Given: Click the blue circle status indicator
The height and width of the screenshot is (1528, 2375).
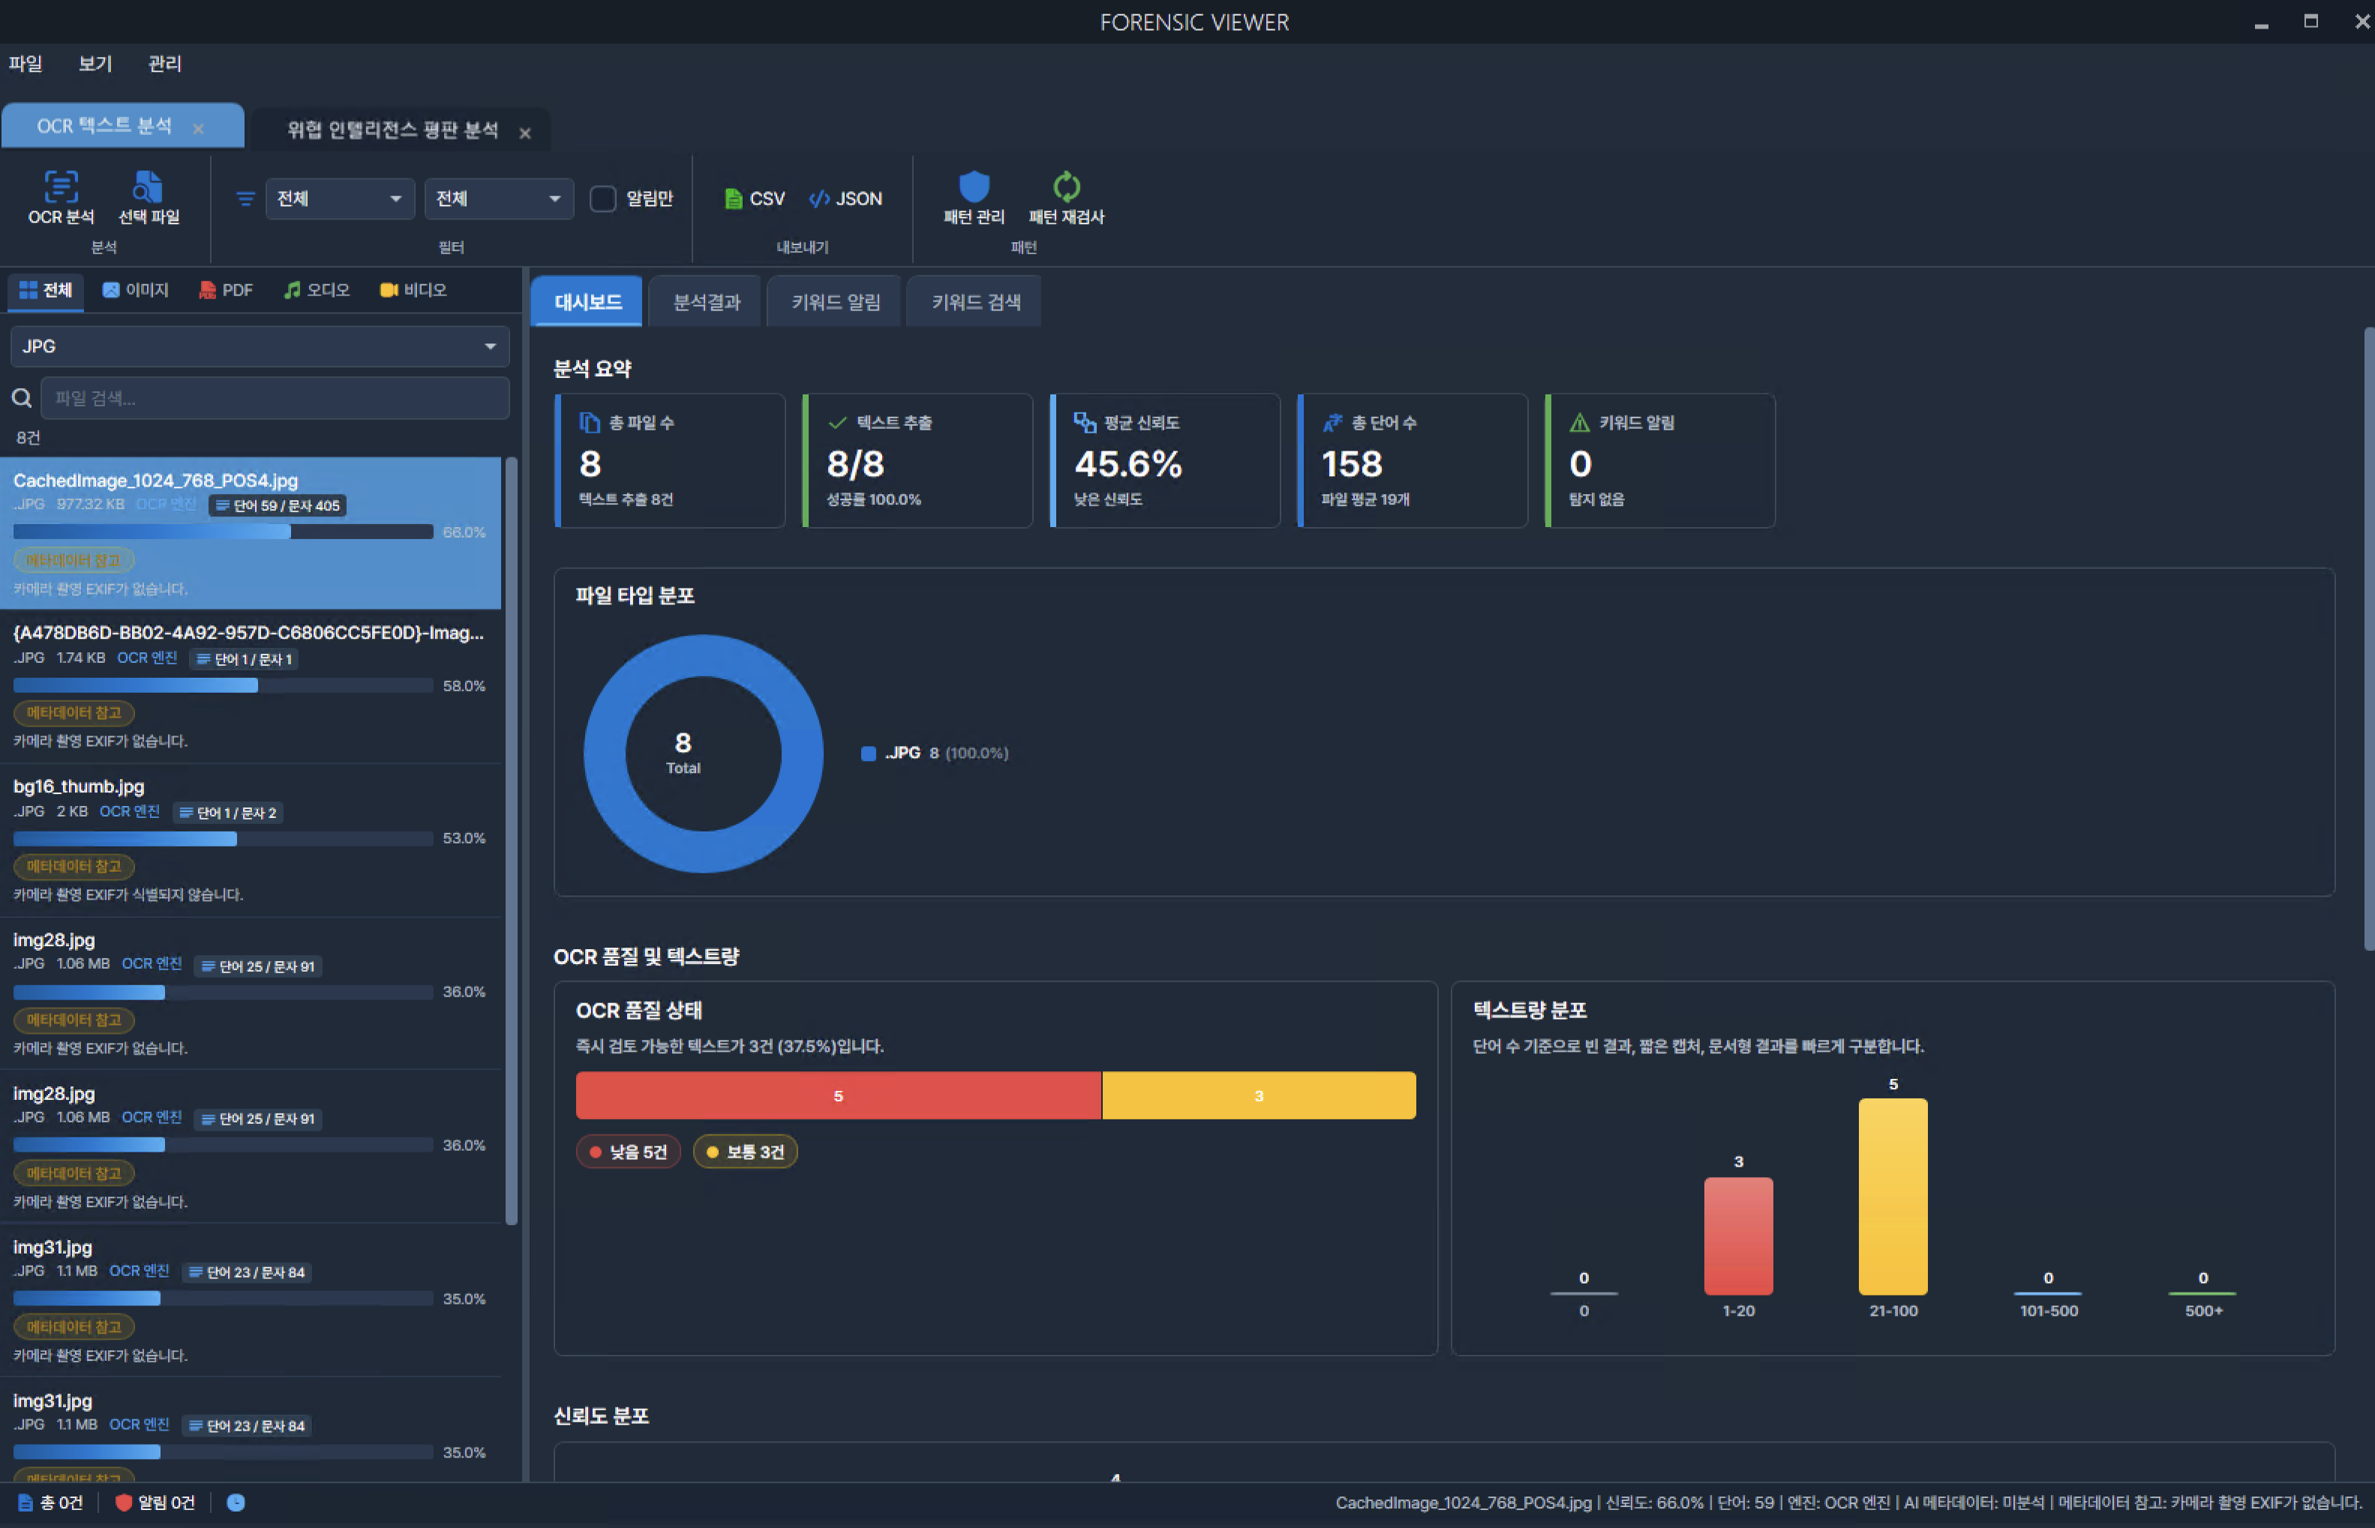Looking at the screenshot, I should (236, 1503).
